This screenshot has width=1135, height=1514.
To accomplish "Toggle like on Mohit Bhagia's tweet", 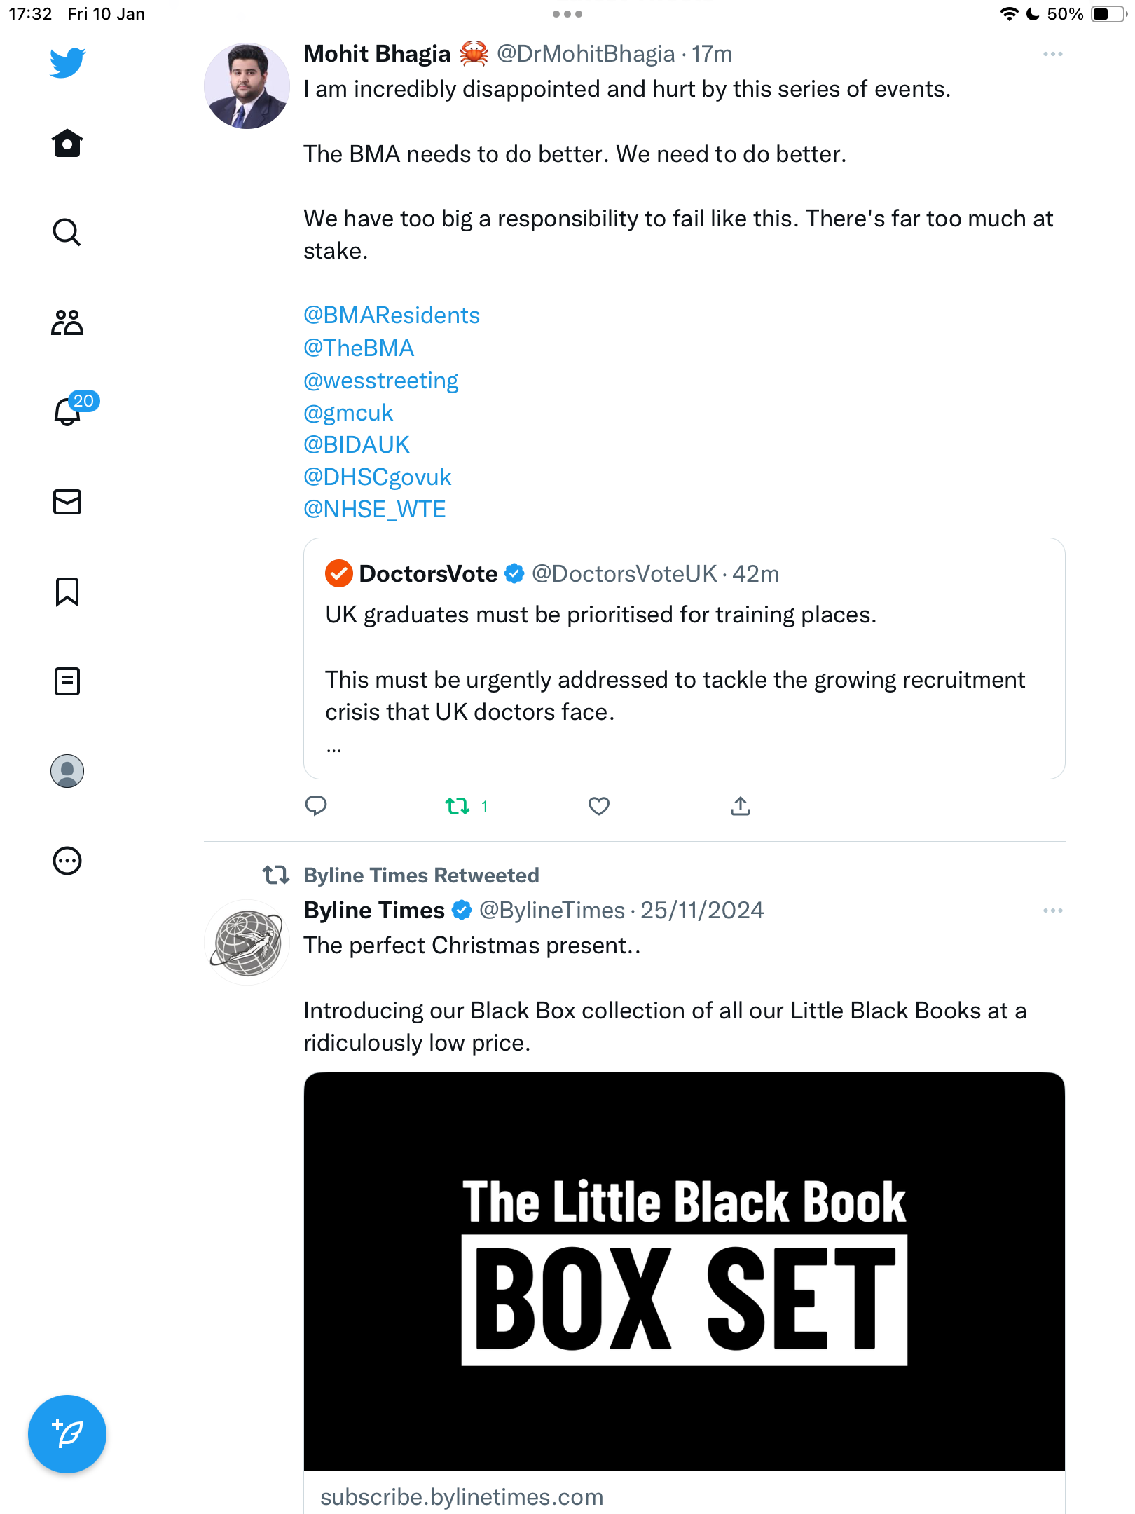I will pos(599,806).
